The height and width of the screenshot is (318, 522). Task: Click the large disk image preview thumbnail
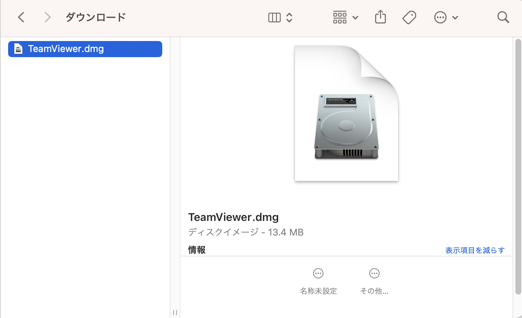click(x=346, y=114)
